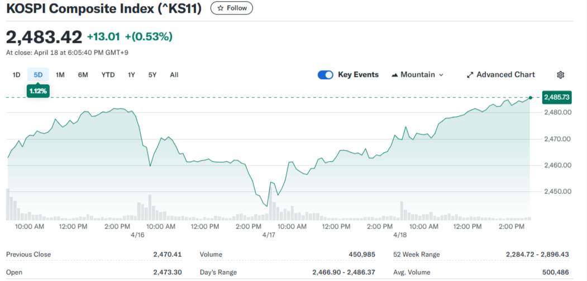
Task: Select the 1Y time range
Action: pyautogui.click(x=131, y=75)
